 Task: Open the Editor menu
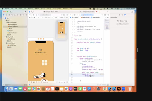pyautogui.click(x=37, y=9)
